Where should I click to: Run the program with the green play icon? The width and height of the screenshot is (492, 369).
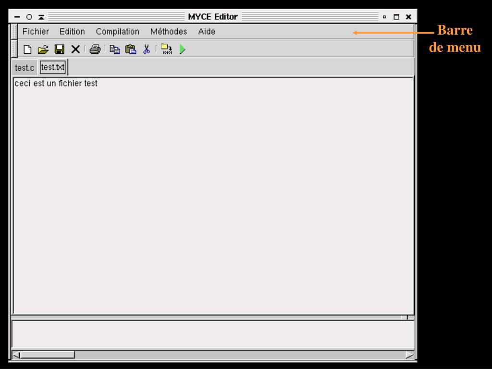tap(182, 49)
